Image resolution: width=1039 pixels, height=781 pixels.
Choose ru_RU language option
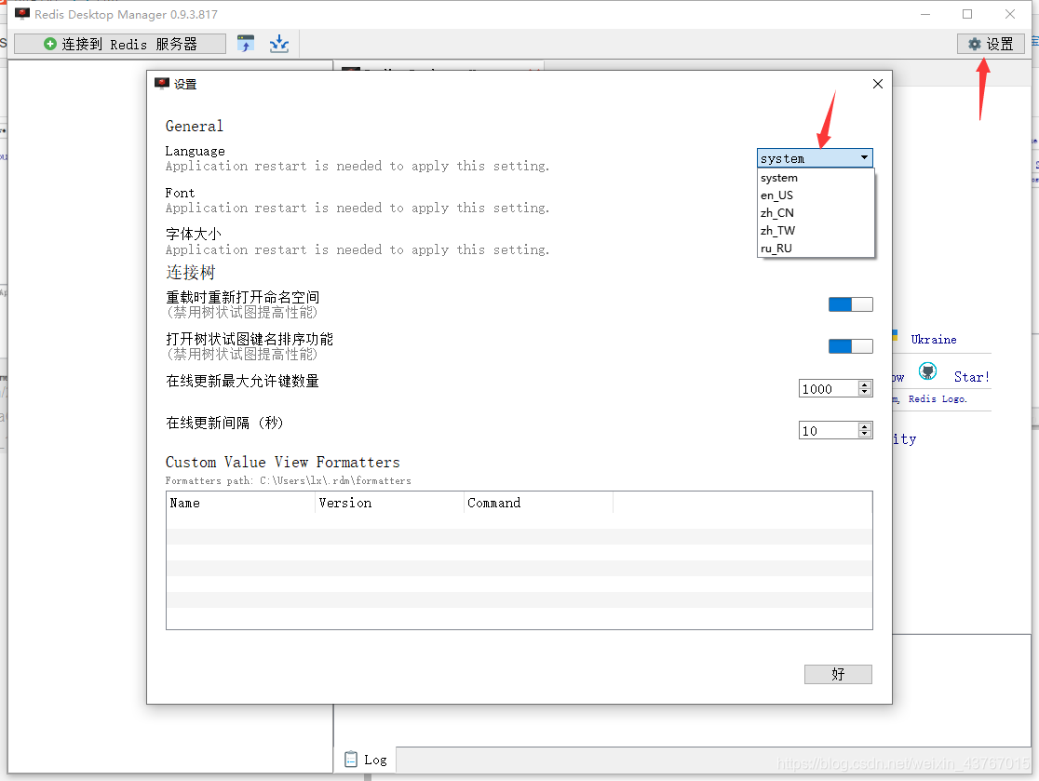click(815, 249)
